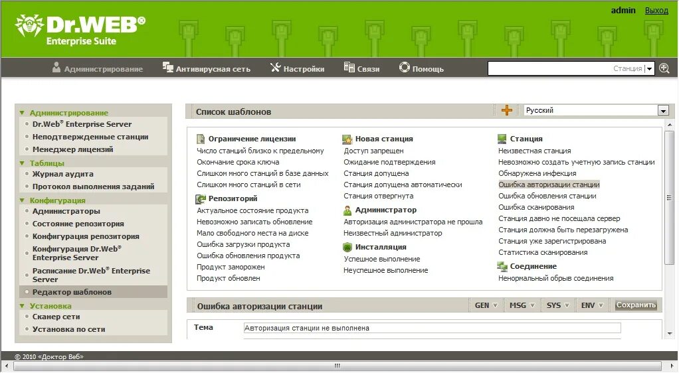The image size is (679, 373).
Task: Select Редактор шаблонов in sidebar
Action: coord(72,292)
